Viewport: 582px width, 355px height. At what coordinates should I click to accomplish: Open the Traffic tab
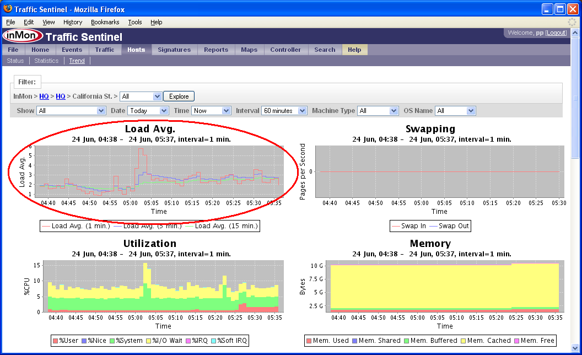pos(105,50)
